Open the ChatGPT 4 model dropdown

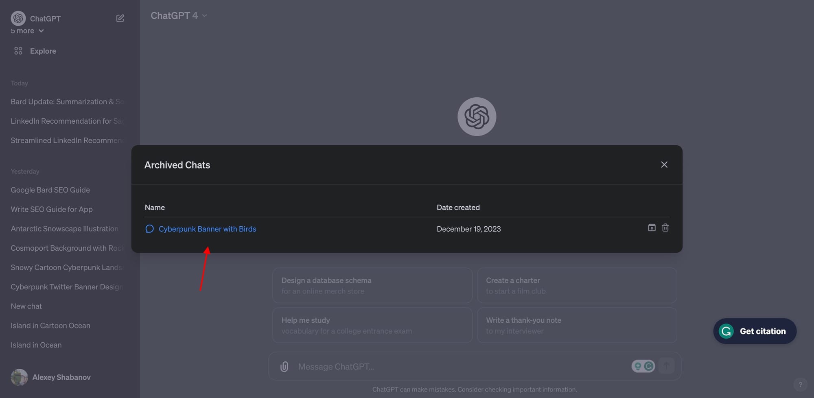[179, 15]
